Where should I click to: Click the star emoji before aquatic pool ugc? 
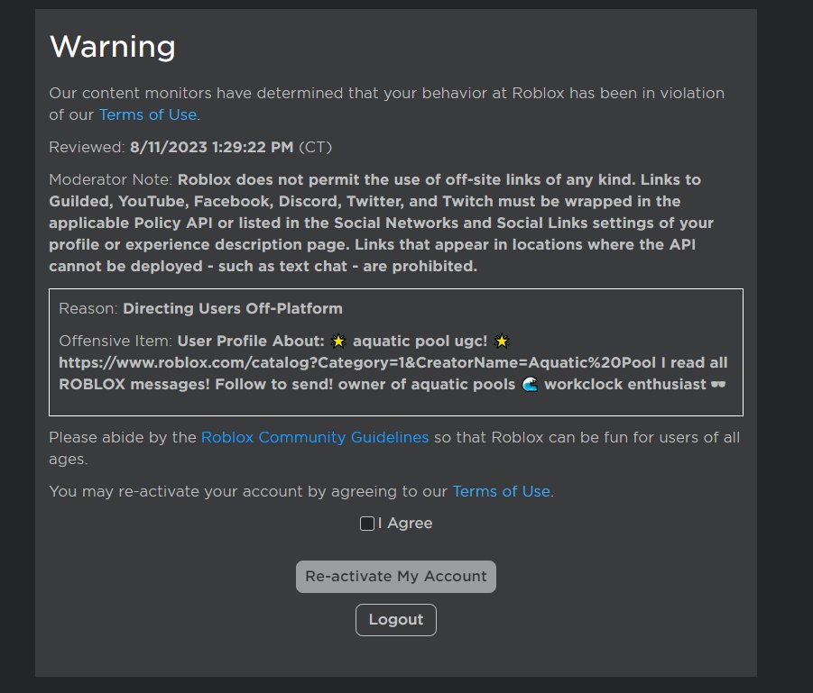point(338,341)
